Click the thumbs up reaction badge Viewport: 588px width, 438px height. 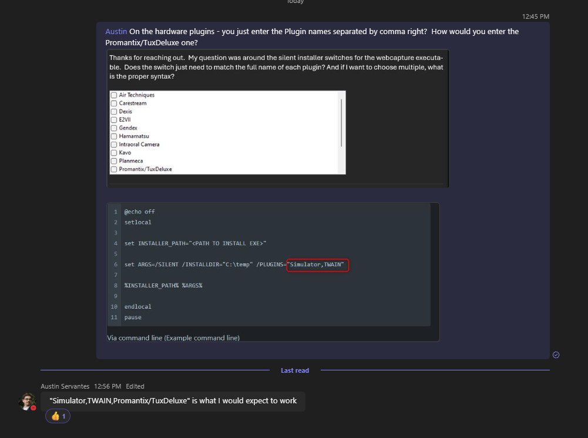58,416
